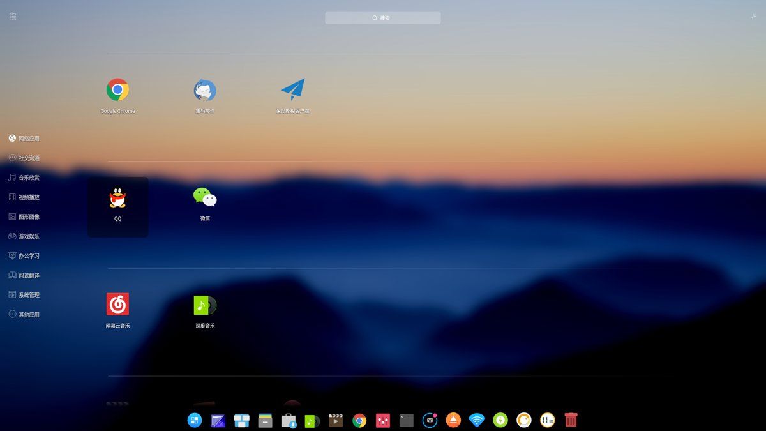Open multitasking view from dock
766x431 pixels.
pos(241,420)
